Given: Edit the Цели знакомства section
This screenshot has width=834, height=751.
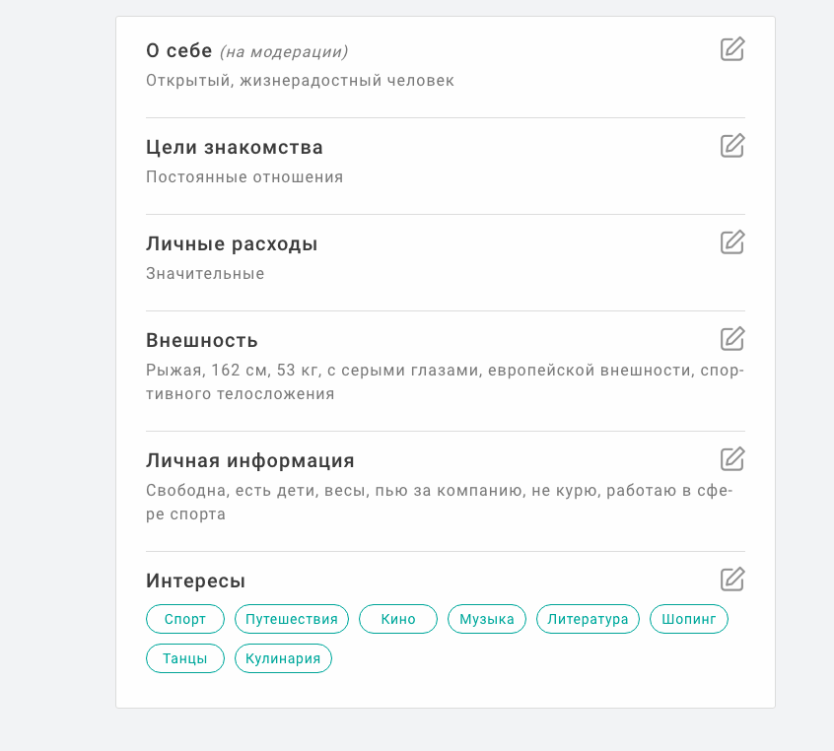Looking at the screenshot, I should [732, 146].
